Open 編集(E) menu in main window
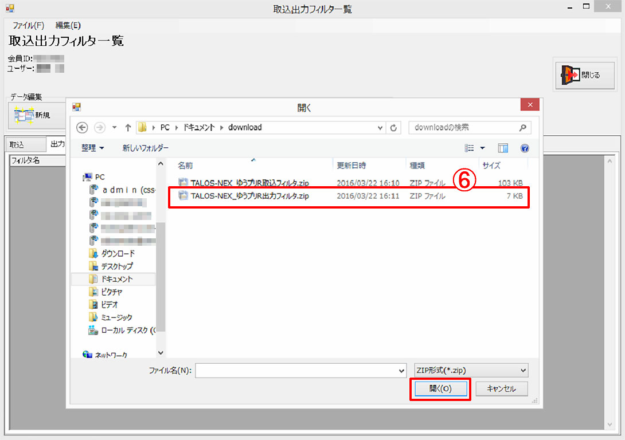 pyautogui.click(x=68, y=25)
